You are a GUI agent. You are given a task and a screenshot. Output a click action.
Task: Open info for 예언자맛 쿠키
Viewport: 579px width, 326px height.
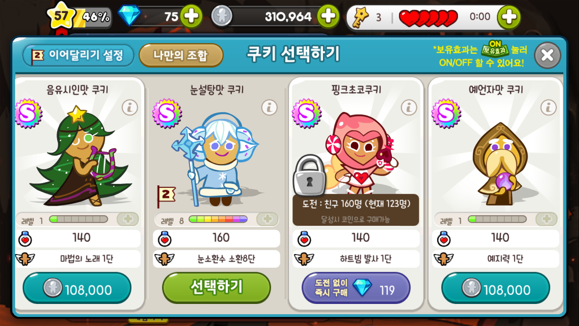548,108
